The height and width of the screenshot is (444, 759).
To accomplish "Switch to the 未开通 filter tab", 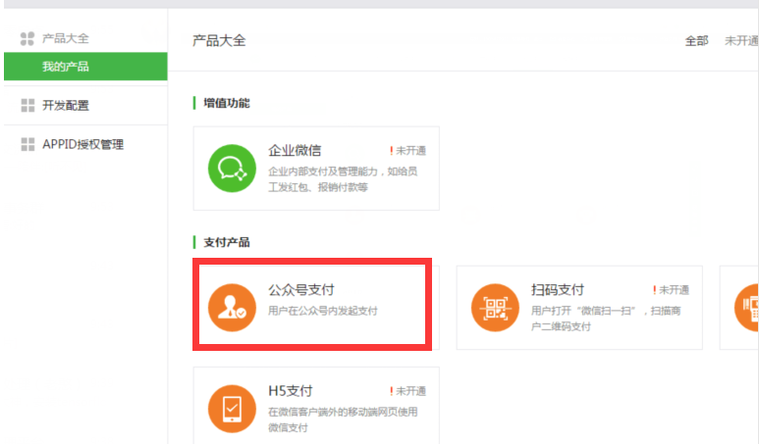I will pyautogui.click(x=741, y=41).
